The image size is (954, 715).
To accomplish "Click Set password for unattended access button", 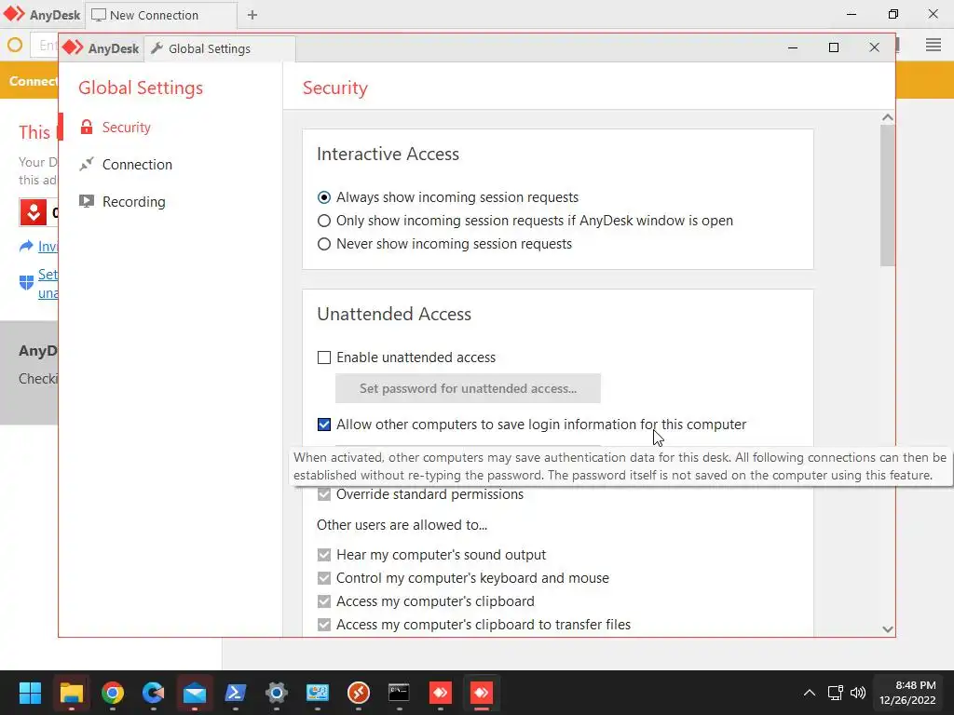I will click(468, 388).
